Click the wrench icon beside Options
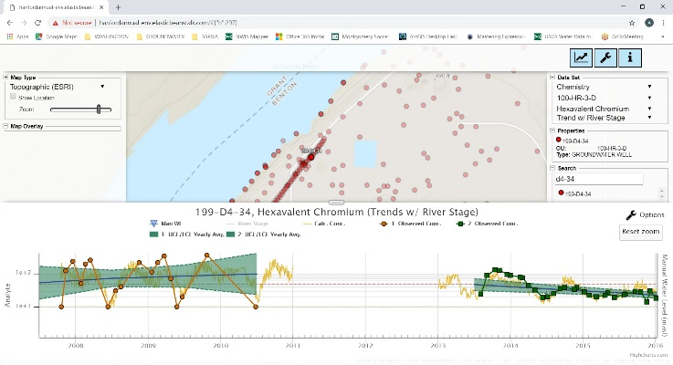 (x=630, y=215)
